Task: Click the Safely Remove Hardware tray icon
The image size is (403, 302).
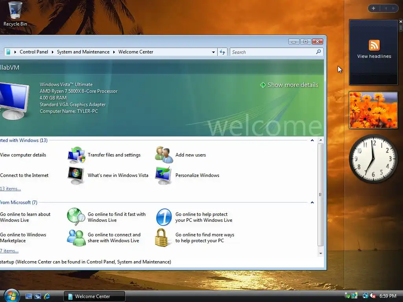Action: 347,296
